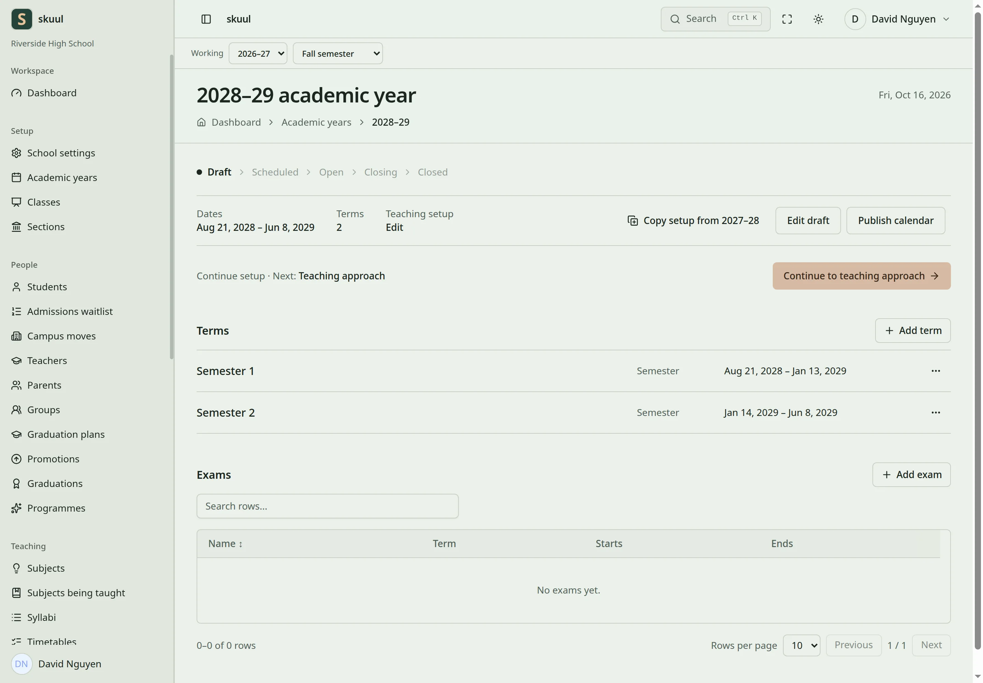Toggle the sidebar panel icon
Screen dimensions: 983x683
coord(206,19)
